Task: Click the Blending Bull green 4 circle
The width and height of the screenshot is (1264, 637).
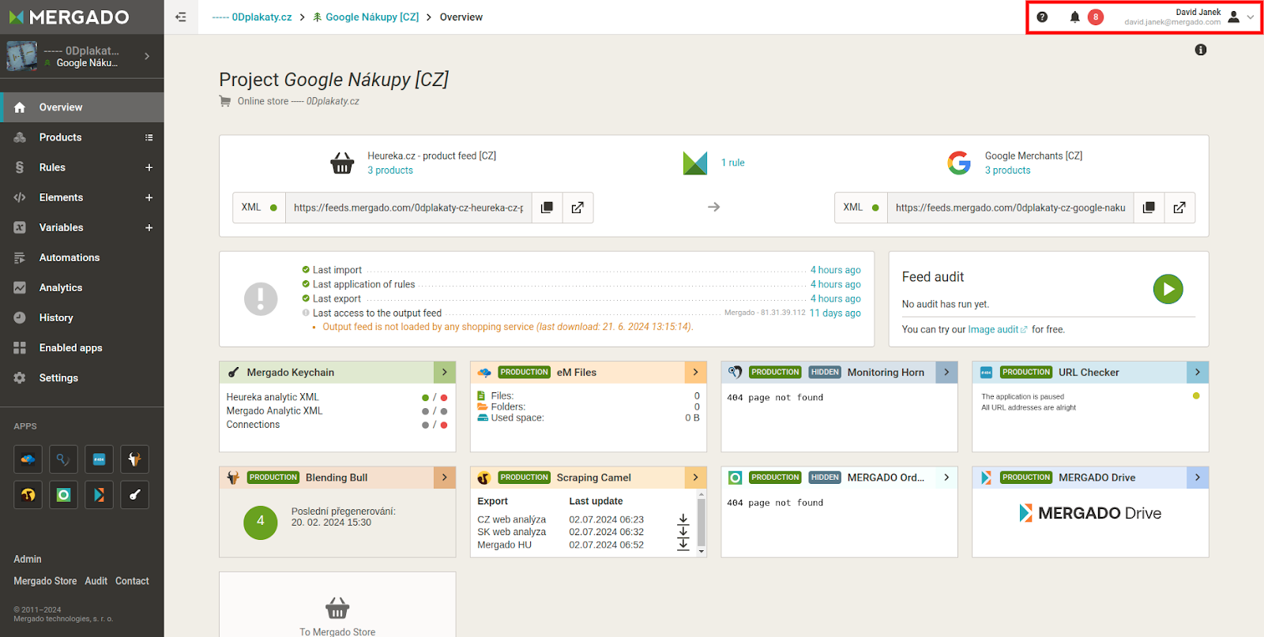Action: coord(261,521)
